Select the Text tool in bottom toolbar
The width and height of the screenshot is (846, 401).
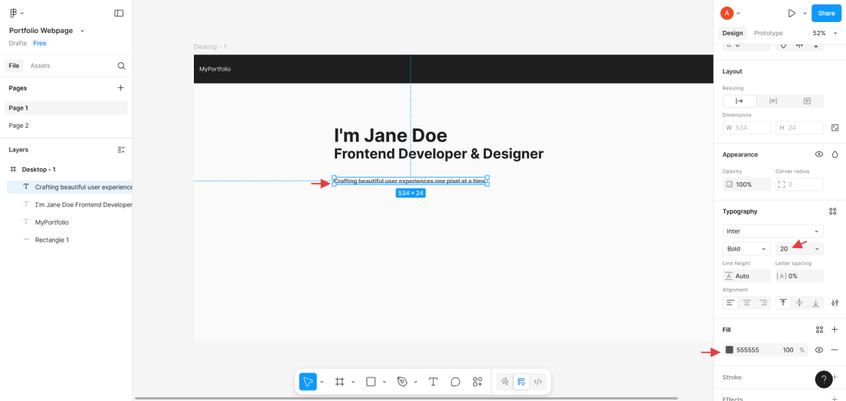[x=433, y=382]
